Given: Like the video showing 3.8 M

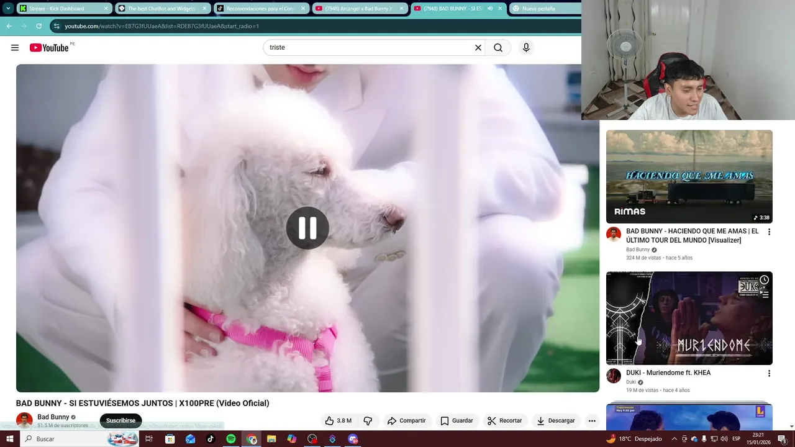Looking at the screenshot, I should [338, 420].
